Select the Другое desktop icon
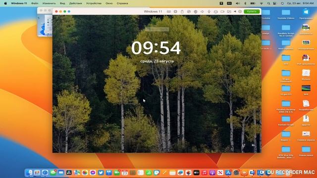317x178 pixels. point(306,121)
